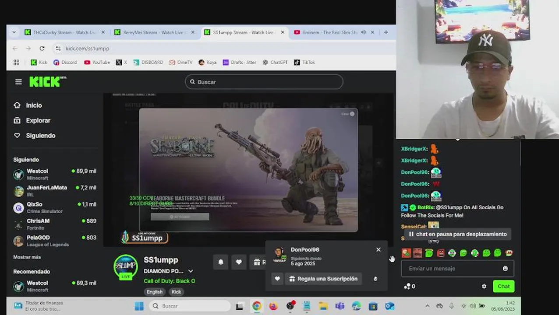Open the Drafts - Jitter bookmark

[x=239, y=63]
